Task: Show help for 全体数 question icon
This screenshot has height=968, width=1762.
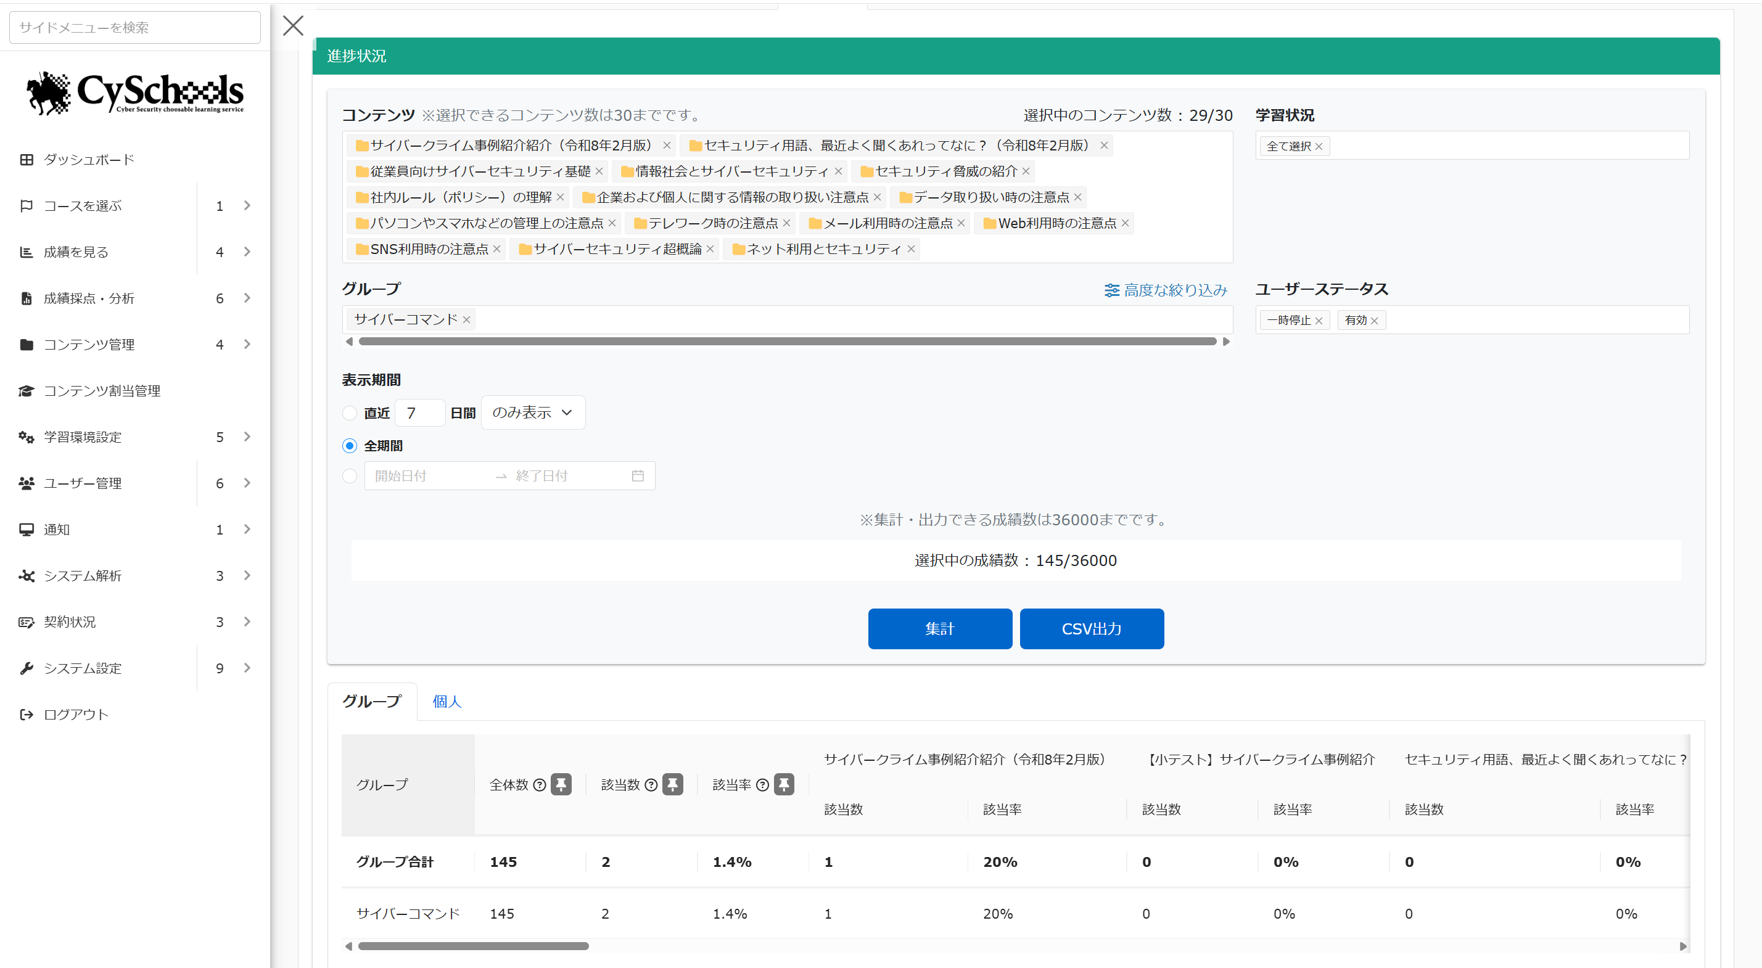Action: (x=540, y=785)
